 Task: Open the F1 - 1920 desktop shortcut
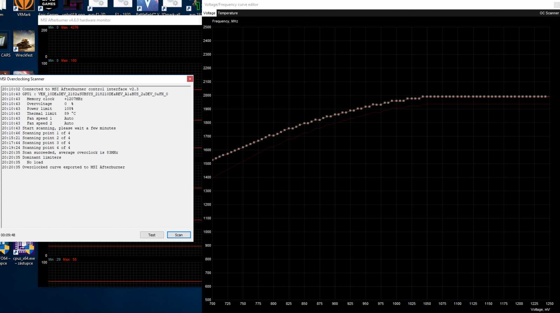point(123,8)
